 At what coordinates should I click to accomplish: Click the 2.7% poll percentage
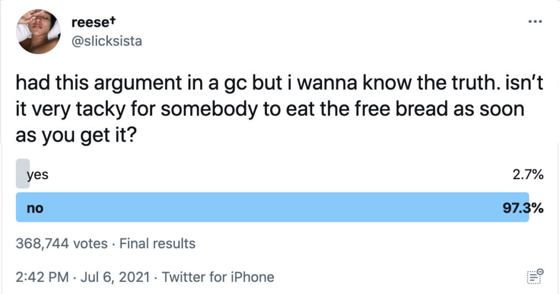click(527, 175)
